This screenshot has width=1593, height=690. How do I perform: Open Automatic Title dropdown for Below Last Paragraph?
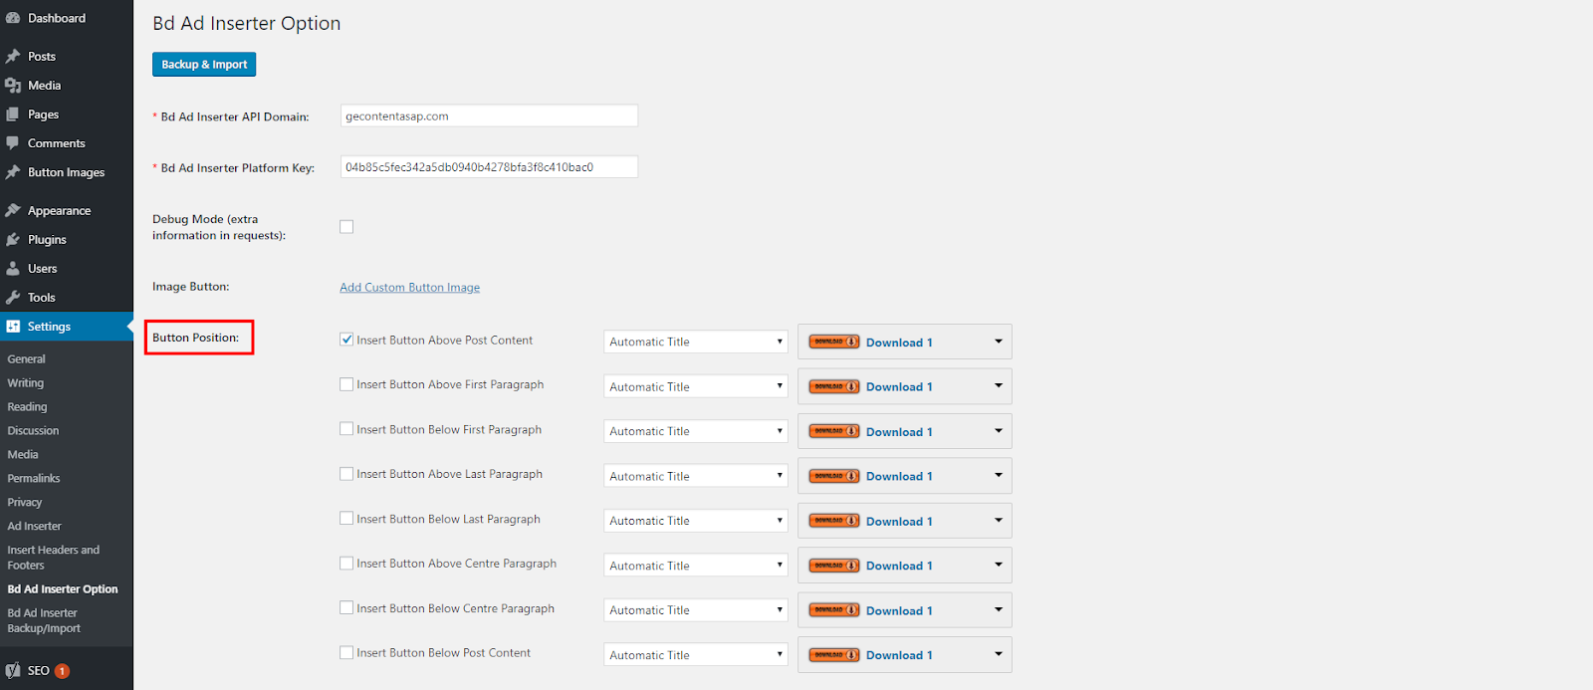point(695,521)
